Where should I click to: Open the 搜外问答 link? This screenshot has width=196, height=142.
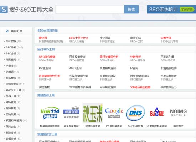[x=105, y=38]
